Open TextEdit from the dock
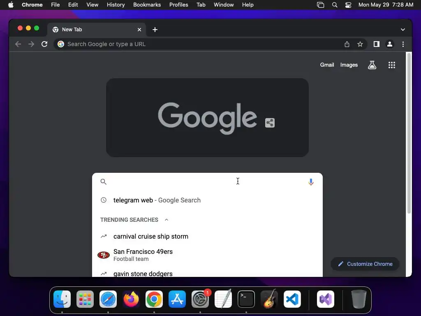 click(223, 299)
